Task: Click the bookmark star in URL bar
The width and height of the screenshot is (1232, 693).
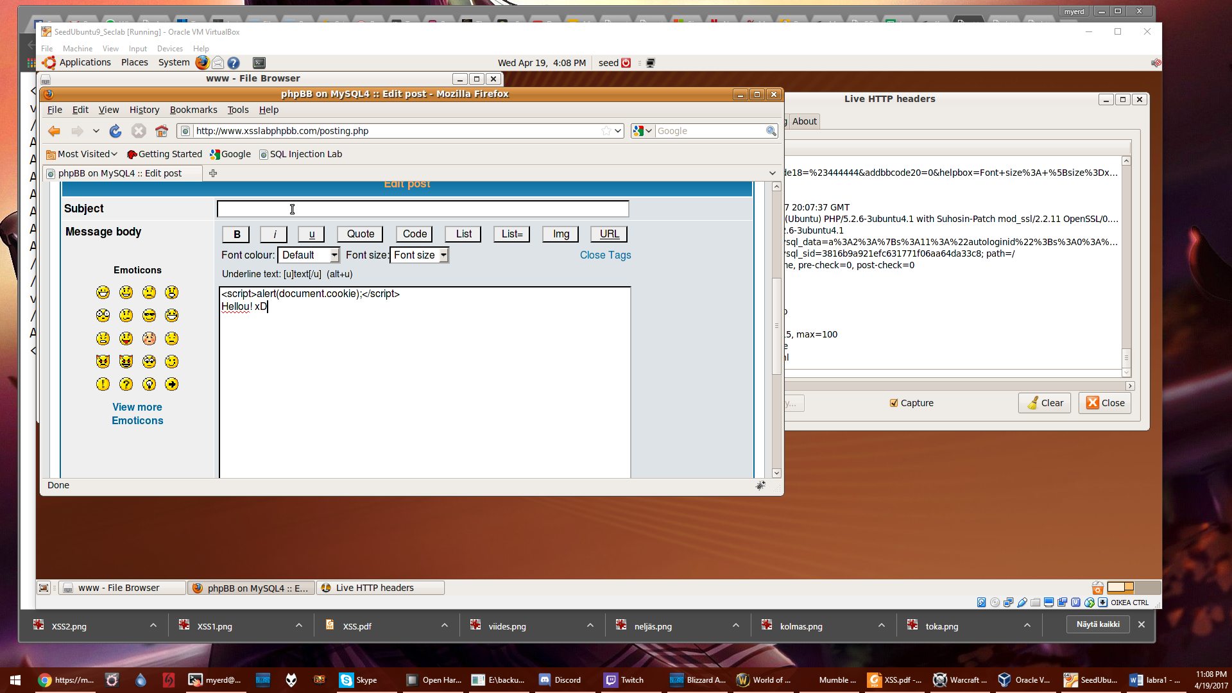Action: click(x=606, y=131)
